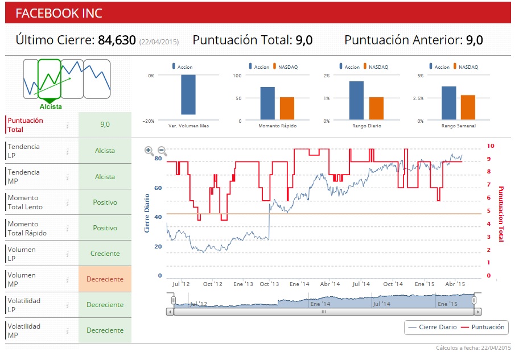Select the fourth trend pattern box
This screenshot has height=352, width=515.
[97, 79]
